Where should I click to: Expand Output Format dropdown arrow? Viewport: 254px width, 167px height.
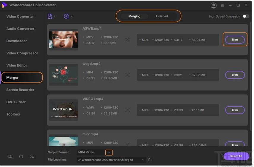pyautogui.click(x=109, y=152)
